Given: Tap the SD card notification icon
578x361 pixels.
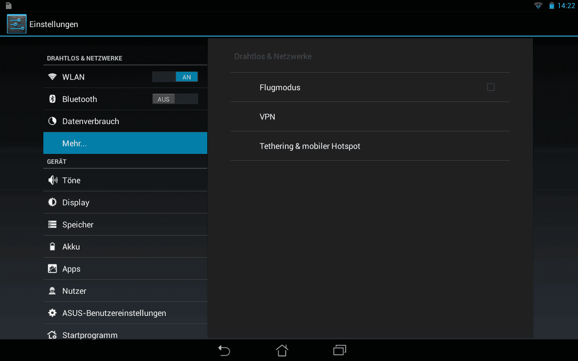Looking at the screenshot, I should 9,5.
